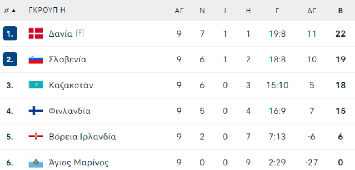Image resolution: width=355 pixels, height=170 pixels.
Task: Click the San Marino flag icon
Action: (36, 163)
